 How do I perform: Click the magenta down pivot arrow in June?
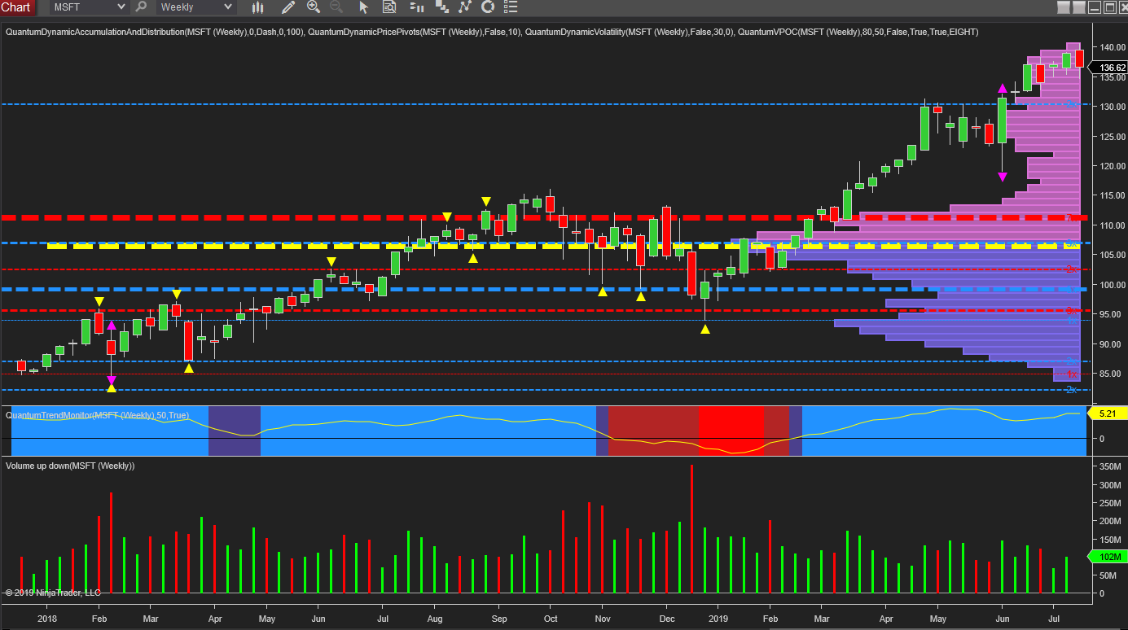coord(1003,177)
